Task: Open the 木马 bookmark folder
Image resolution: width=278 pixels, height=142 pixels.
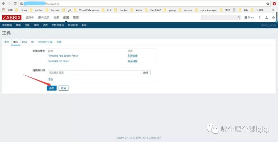Action: (x=225, y=10)
